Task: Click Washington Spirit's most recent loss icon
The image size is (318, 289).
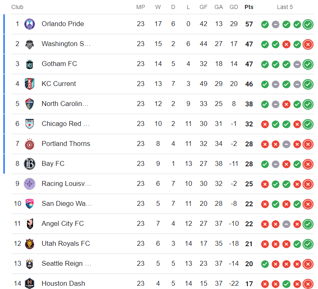Action: (308, 44)
